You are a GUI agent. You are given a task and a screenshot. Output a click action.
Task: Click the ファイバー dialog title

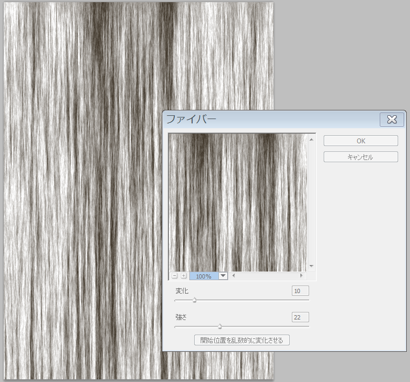(192, 119)
